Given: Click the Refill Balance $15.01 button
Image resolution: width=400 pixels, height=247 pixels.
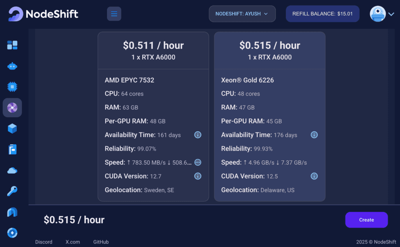Looking at the screenshot, I should coord(322,14).
